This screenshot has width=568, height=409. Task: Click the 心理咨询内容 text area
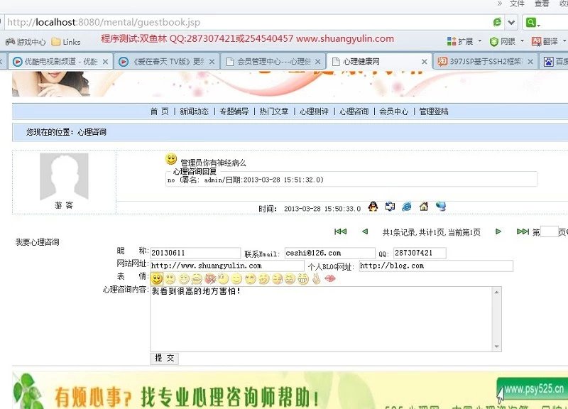(x=322, y=319)
